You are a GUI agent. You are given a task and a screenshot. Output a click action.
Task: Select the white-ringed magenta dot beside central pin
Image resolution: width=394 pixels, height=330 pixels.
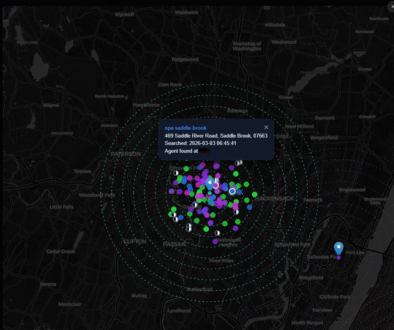[216, 185]
